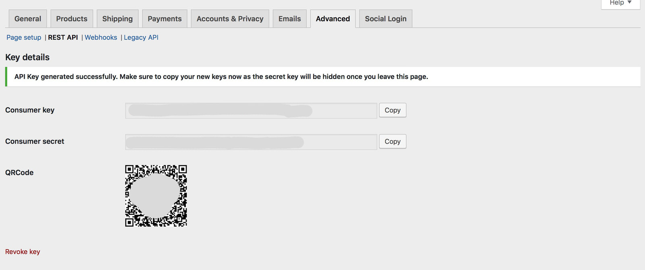Go to the Shipping tab
645x270 pixels.
pyautogui.click(x=117, y=19)
